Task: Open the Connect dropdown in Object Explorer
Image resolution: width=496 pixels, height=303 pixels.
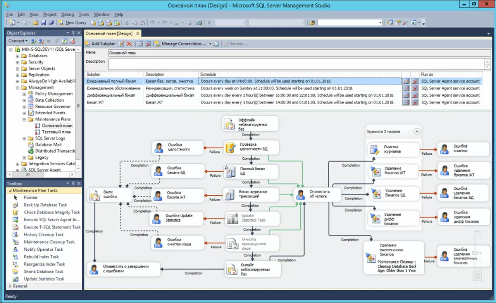Action: 18,41
